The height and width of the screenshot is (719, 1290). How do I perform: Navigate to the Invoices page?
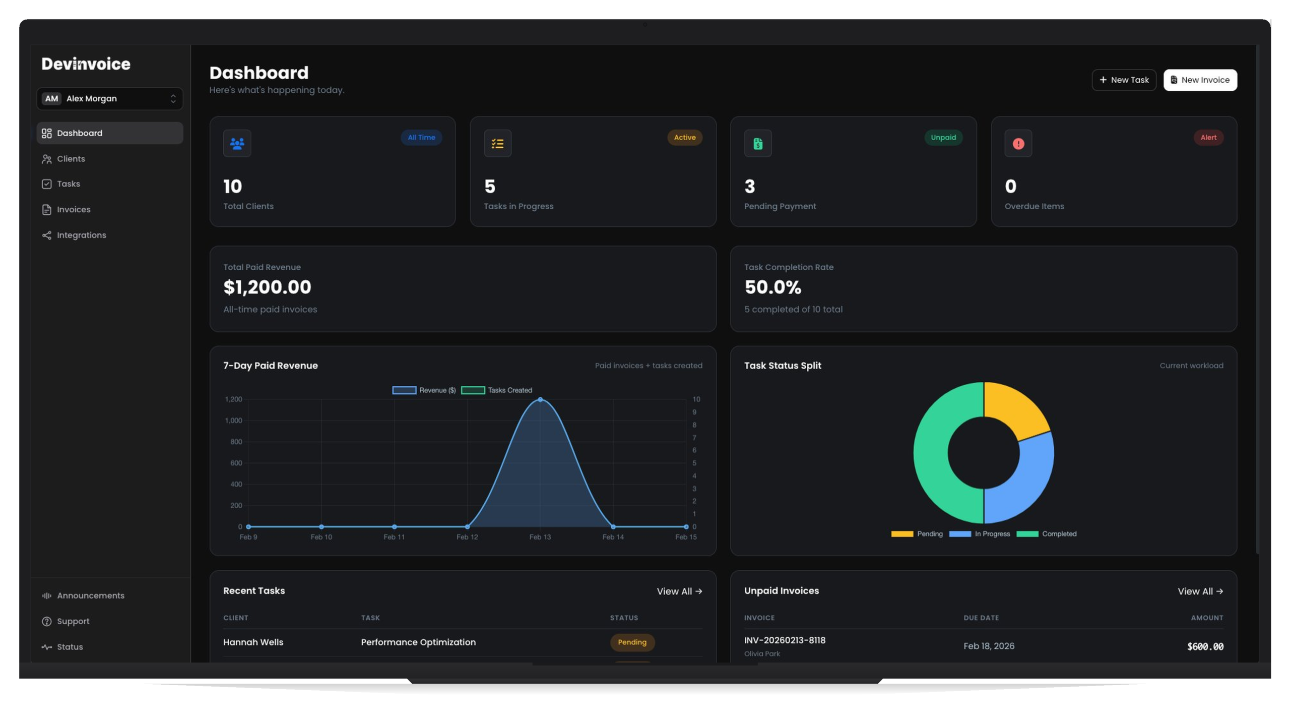click(73, 209)
